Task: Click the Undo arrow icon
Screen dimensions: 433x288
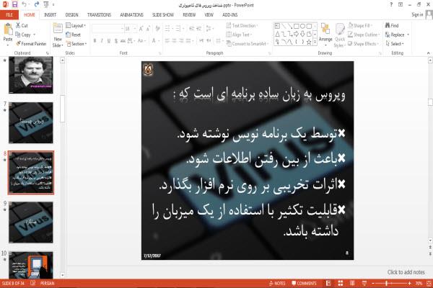Action: (24, 4)
